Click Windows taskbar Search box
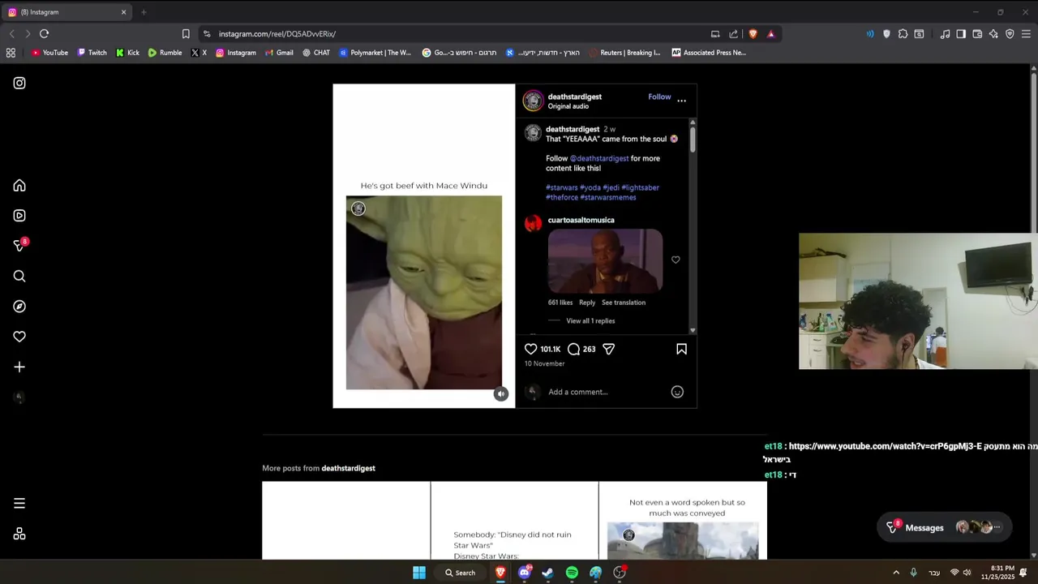The image size is (1038, 584). (460, 573)
